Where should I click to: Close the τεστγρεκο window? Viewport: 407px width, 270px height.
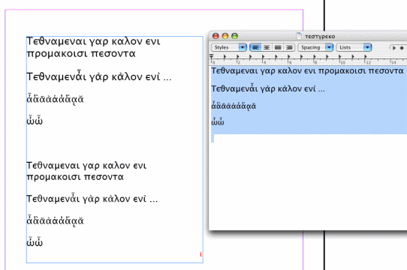[x=216, y=36]
